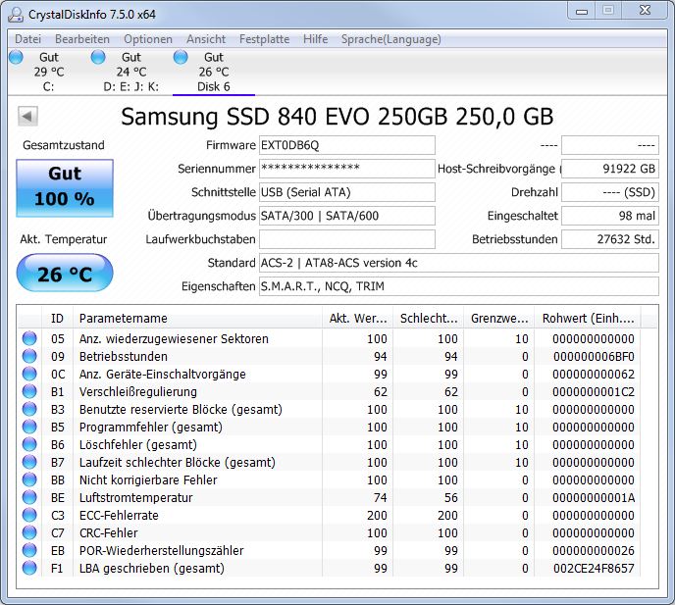Click status orb for POR-Wiederherstellungszähler row
Image resolution: width=675 pixels, height=605 pixels.
coord(29,550)
